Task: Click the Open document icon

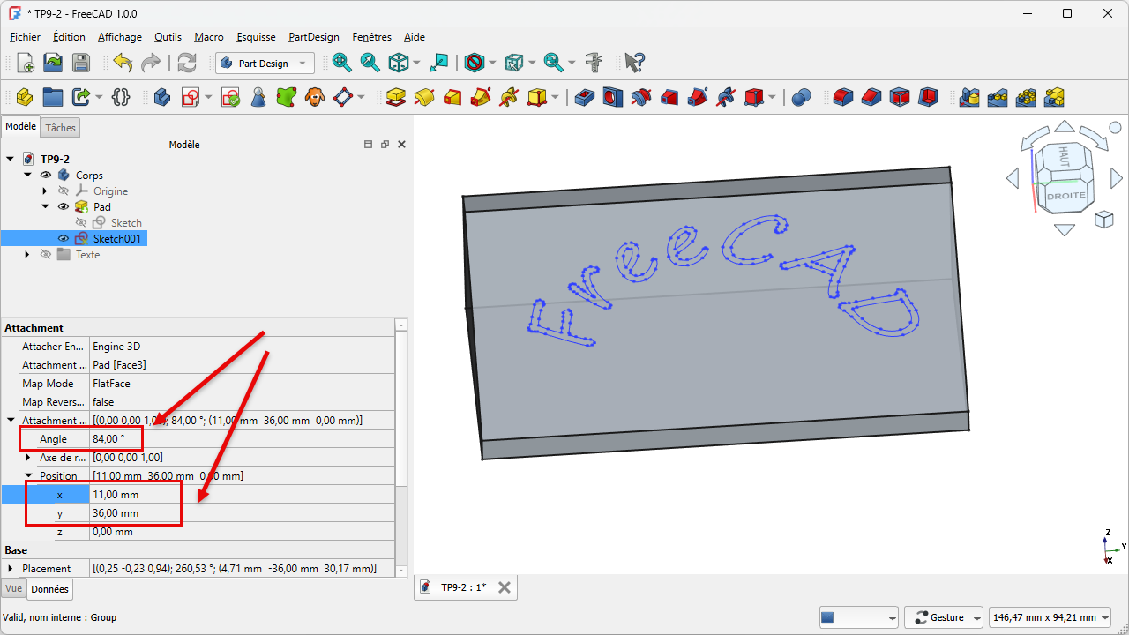Action: click(53, 63)
